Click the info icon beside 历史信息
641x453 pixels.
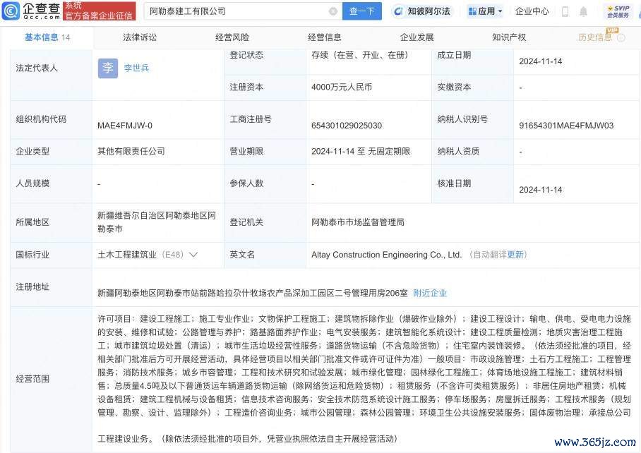click(621, 38)
